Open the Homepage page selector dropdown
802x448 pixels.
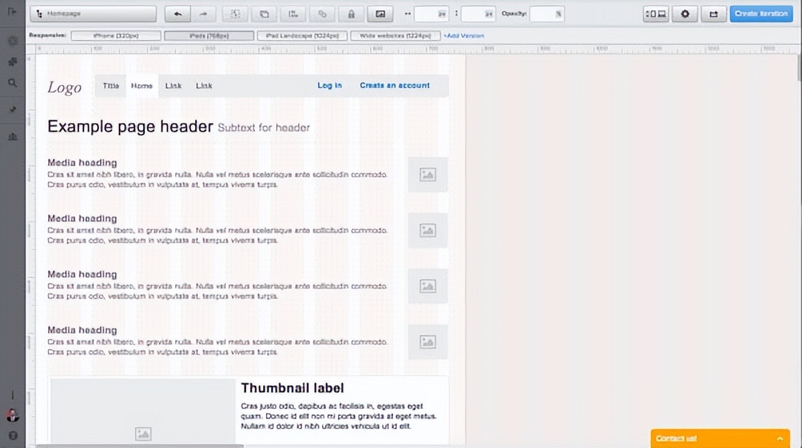[x=93, y=13]
